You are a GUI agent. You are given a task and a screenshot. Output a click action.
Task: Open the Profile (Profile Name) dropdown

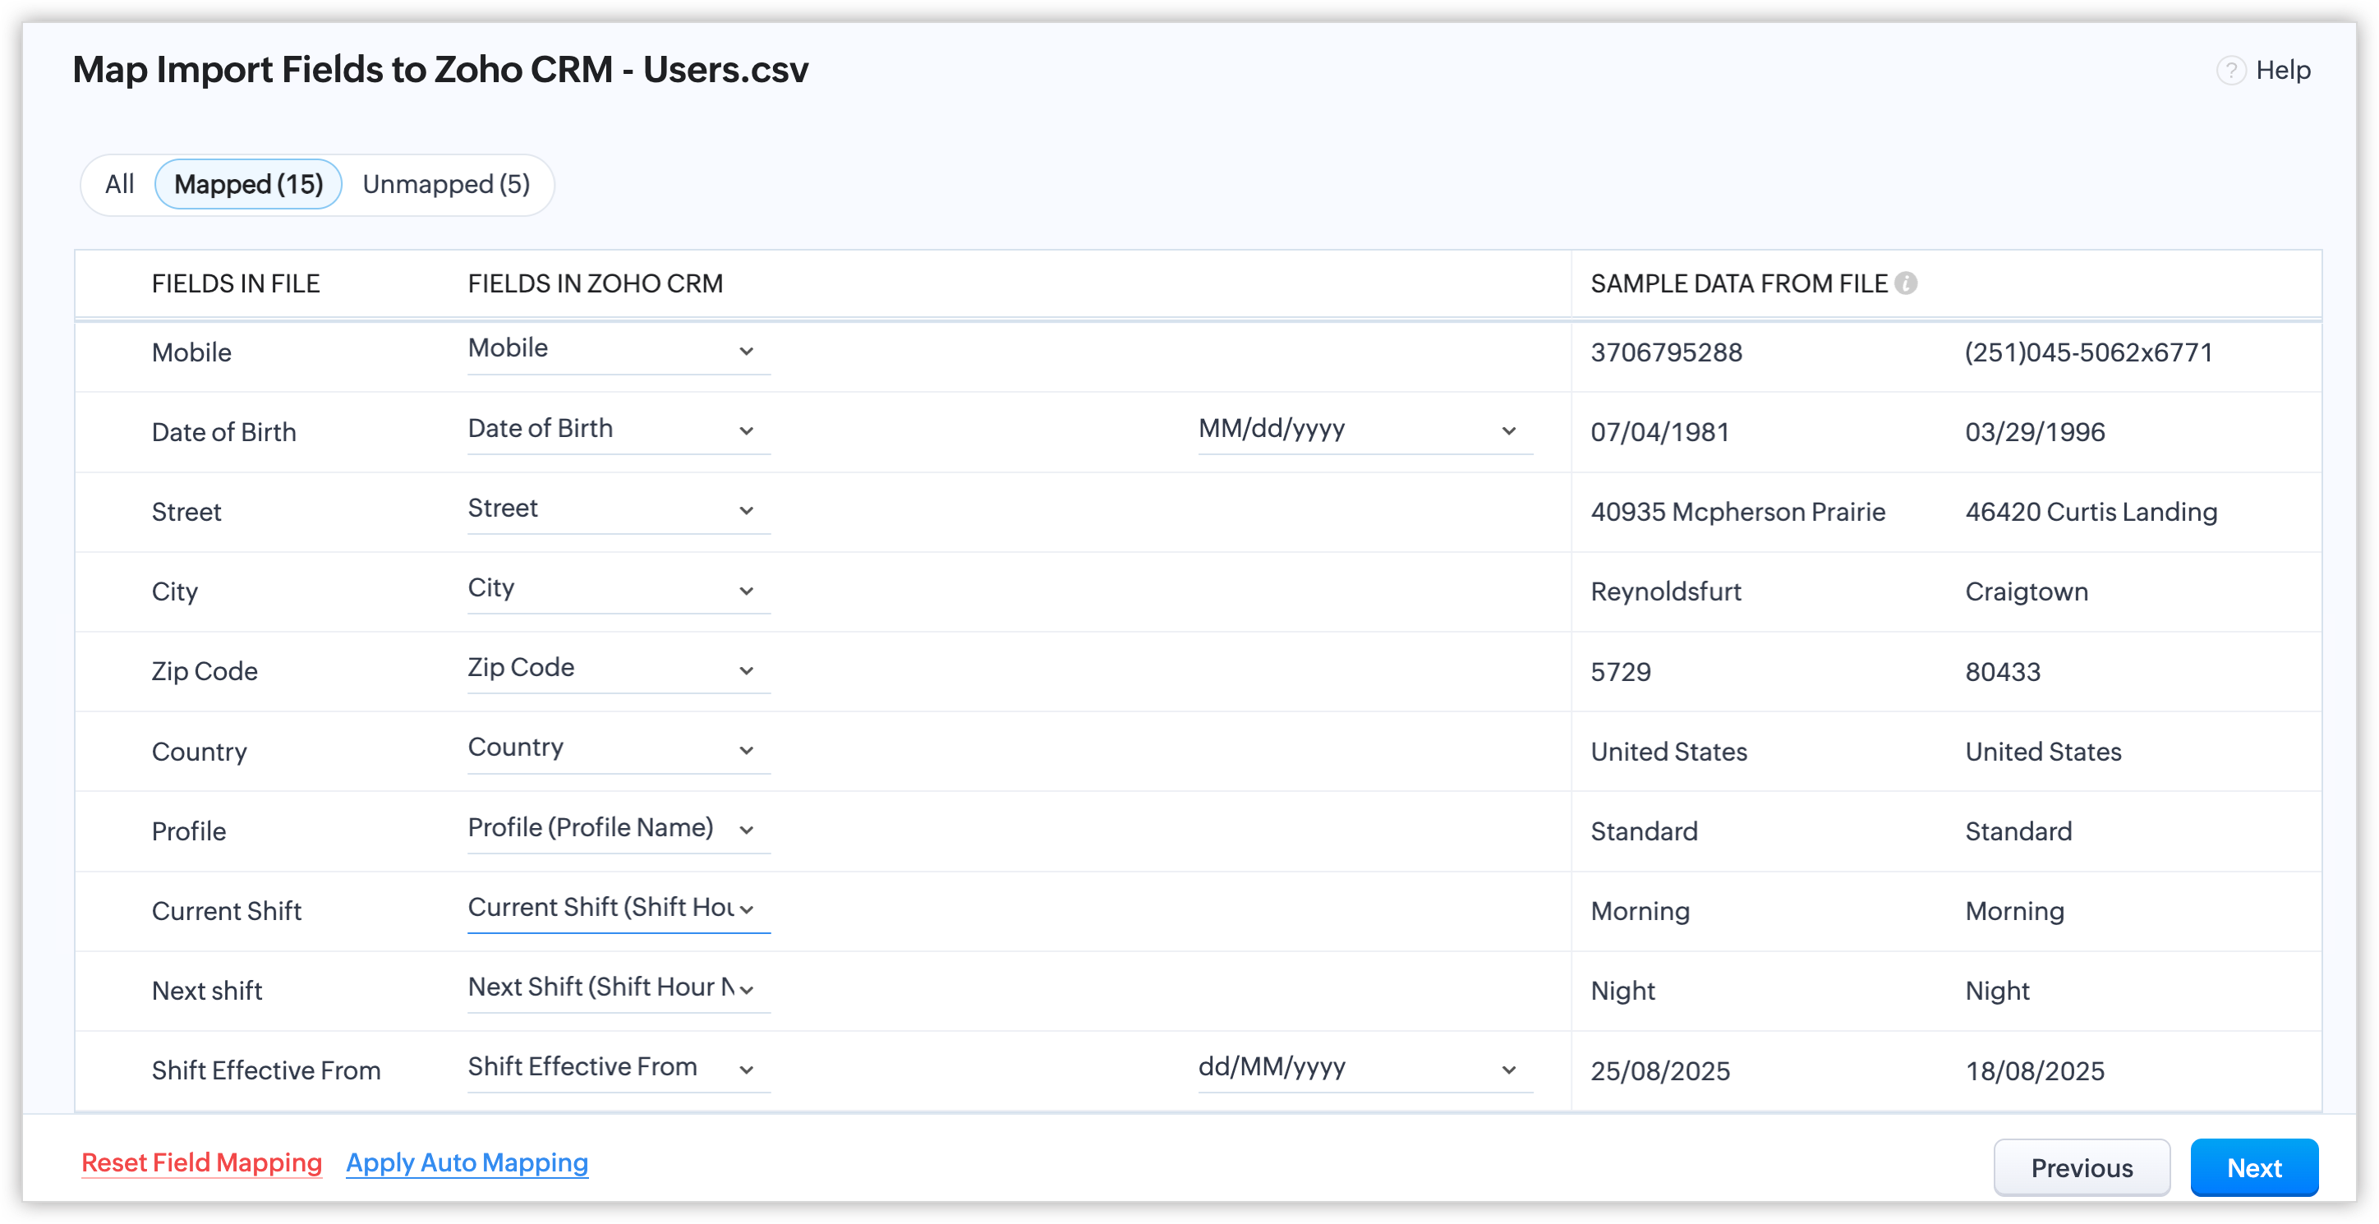coord(618,829)
